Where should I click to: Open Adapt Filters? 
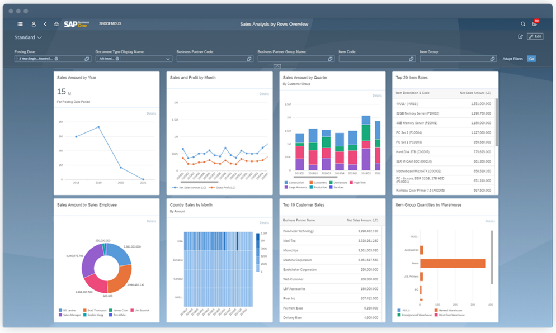pos(512,59)
